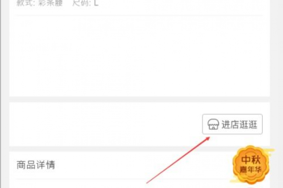Tap the 中秋 text on the mooncake
Image resolution: width=283 pixels, height=188 pixels.
point(251,160)
